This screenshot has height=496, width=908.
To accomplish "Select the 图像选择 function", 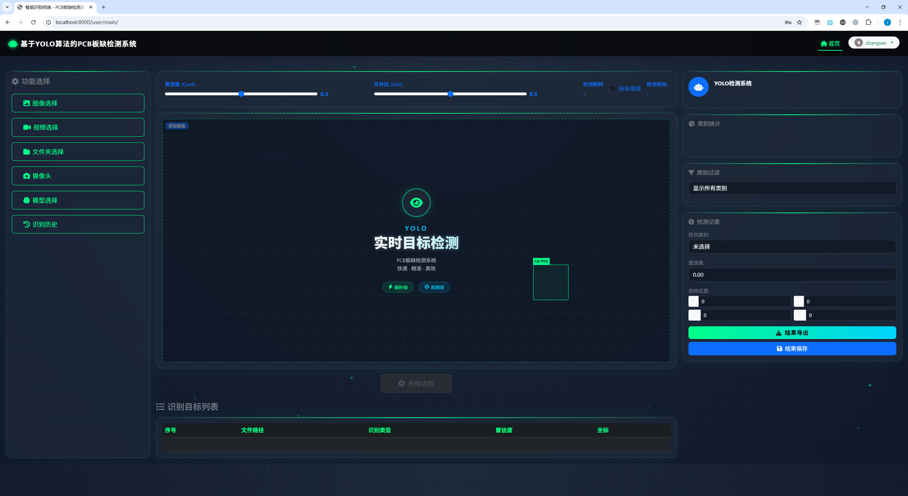I will (x=78, y=103).
